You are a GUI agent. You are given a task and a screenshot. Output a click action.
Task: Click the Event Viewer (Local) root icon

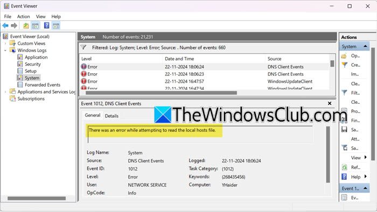click(5, 37)
